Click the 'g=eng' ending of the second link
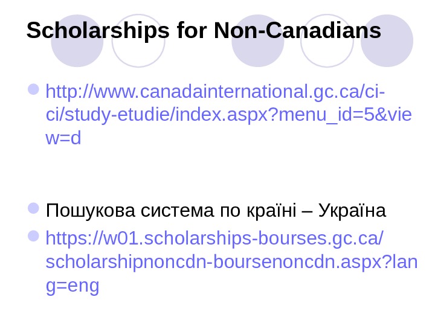This screenshot has width=435, height=326. tap(72, 287)
